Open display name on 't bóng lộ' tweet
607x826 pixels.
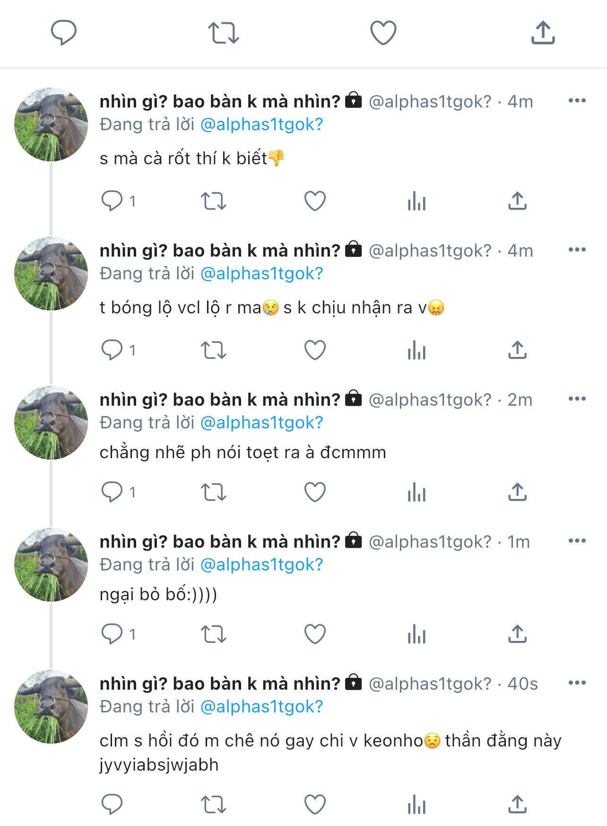[x=220, y=250]
